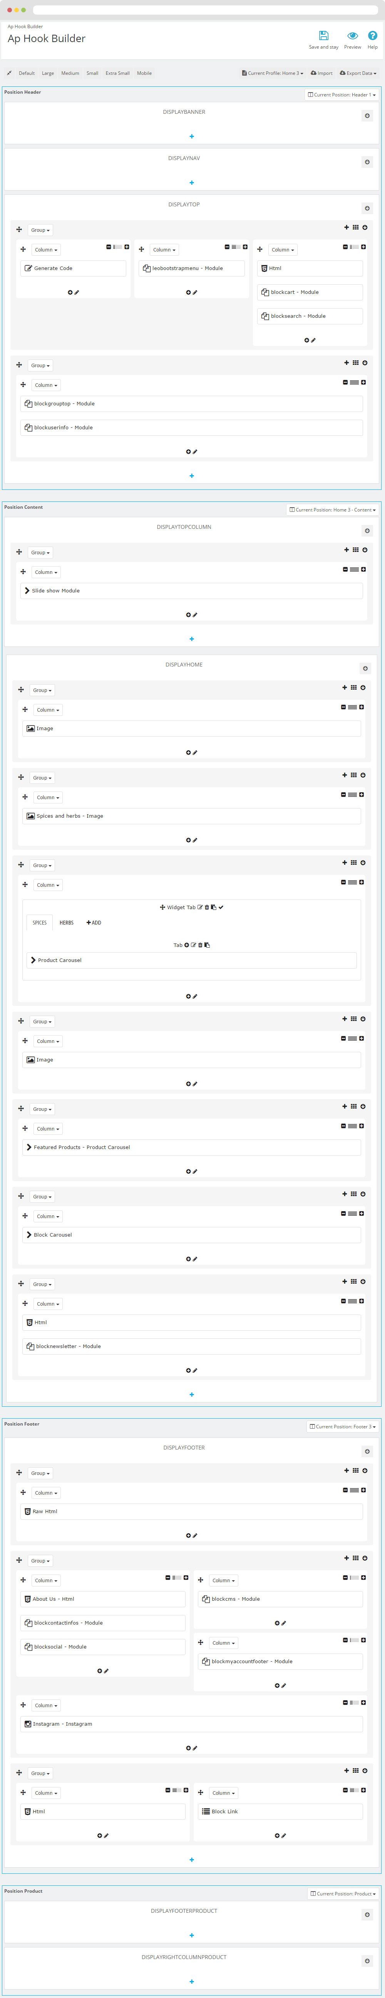The height and width of the screenshot is (1998, 385).
Task: Select the Spices and herbs - Image widget
Action: point(191,816)
